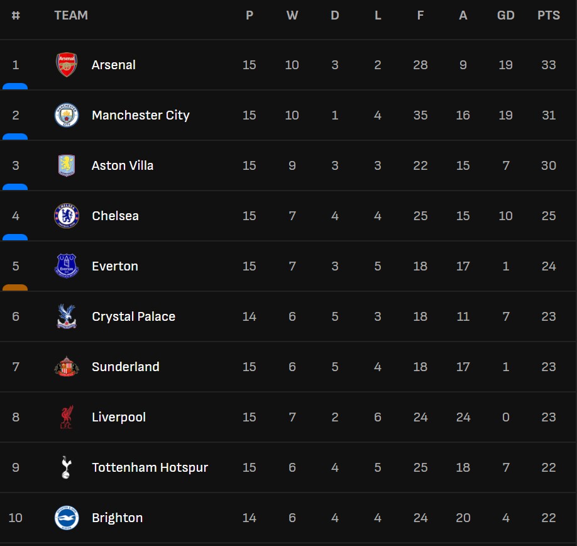This screenshot has width=577, height=546.
Task: Click the orange qualification marker under Everton's rank
Action: pos(15,287)
